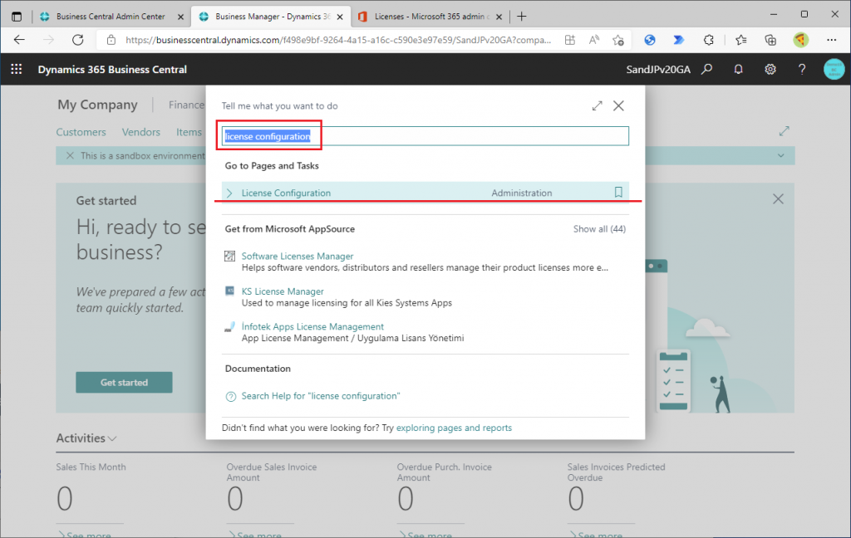Image resolution: width=851 pixels, height=538 pixels.
Task: Open browser tab actions menu icon
Action: [x=17, y=17]
